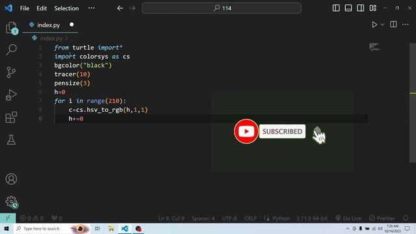Click the VS Code logo icon
The height and width of the screenshot is (234, 416).
pos(8,8)
